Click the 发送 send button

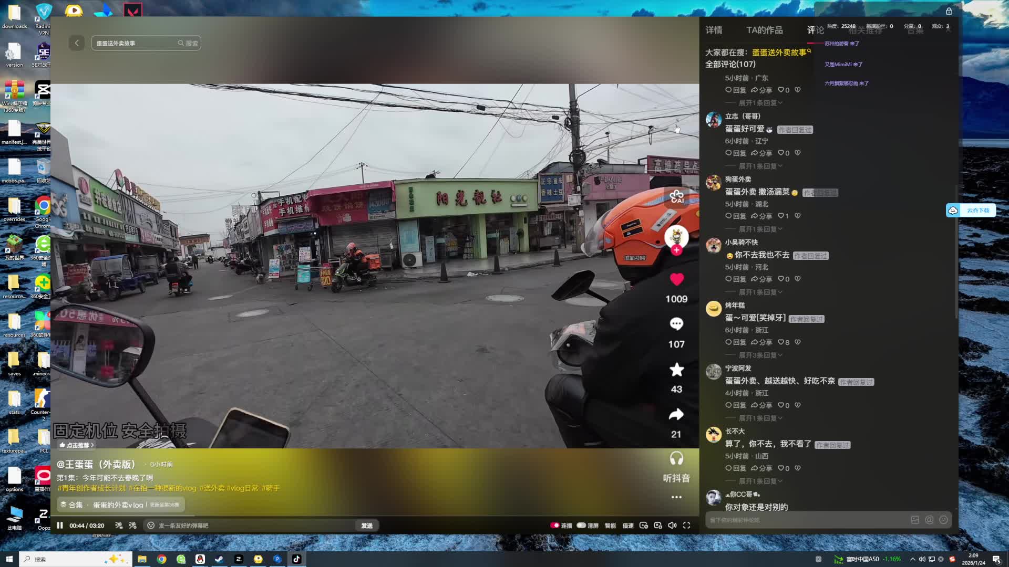(x=367, y=526)
